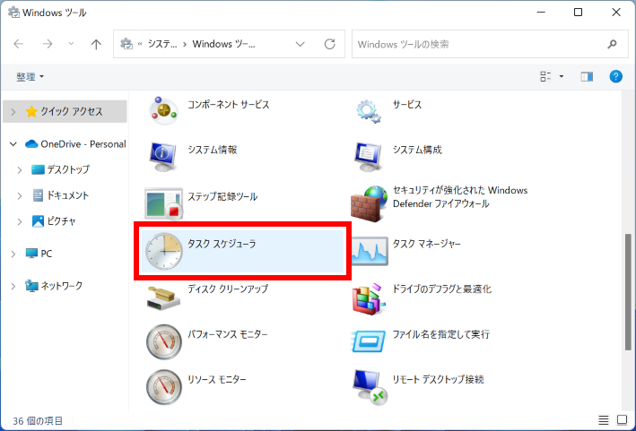Select デスクトップ in the navigation pane

pos(60,169)
